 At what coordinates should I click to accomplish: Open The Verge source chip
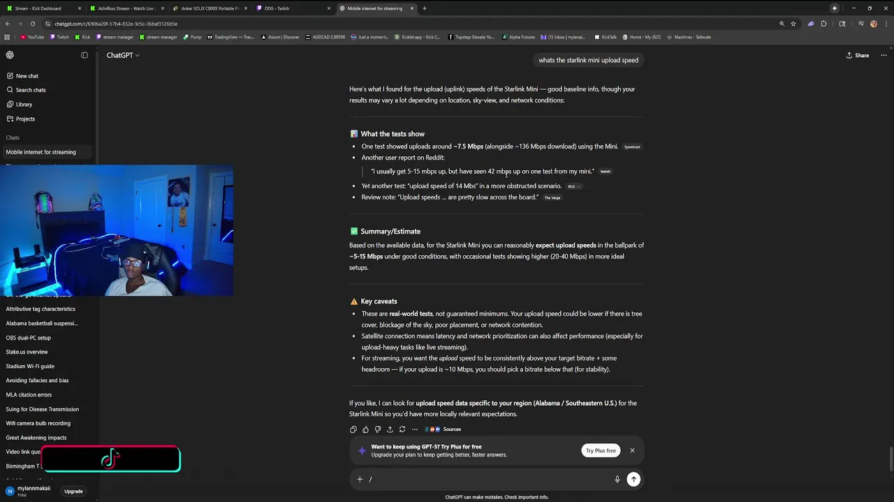[x=552, y=198]
